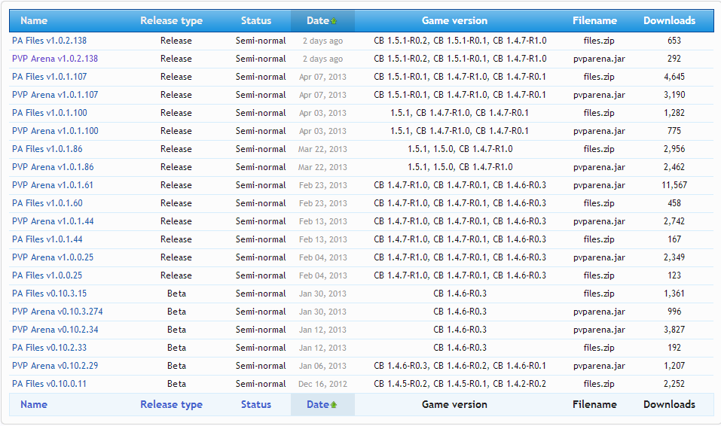Open PVP Arena v1.0.1.44
This screenshot has height=426, width=721.
click(53, 221)
